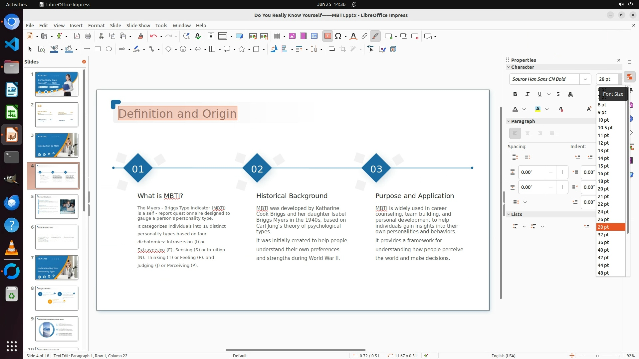Screen dimensions: 639x359
Task: Click the Print icon in toolbar
Action: 88,36
